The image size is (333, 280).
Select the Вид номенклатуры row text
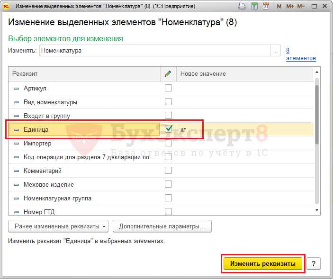[50, 102]
